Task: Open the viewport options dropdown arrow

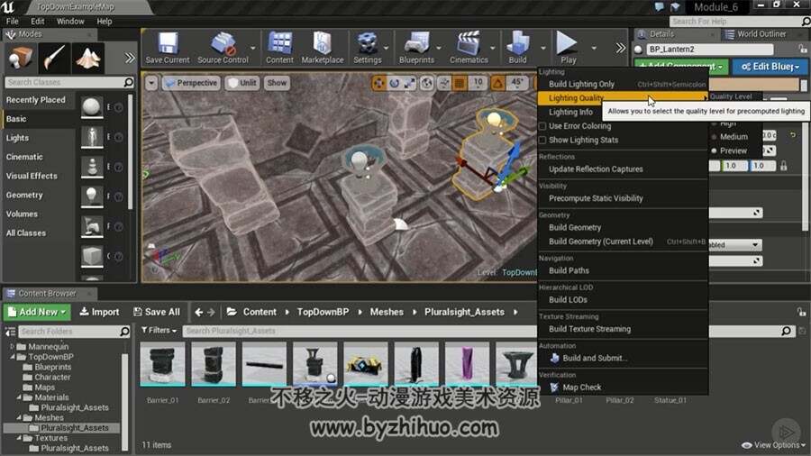Action: point(151,83)
